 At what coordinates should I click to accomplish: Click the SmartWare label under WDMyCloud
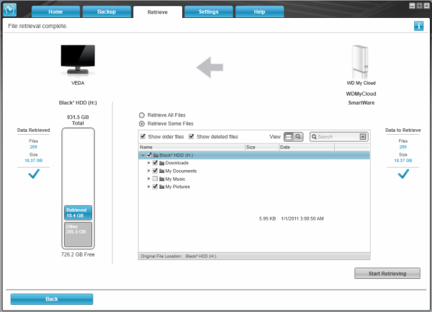click(x=361, y=103)
